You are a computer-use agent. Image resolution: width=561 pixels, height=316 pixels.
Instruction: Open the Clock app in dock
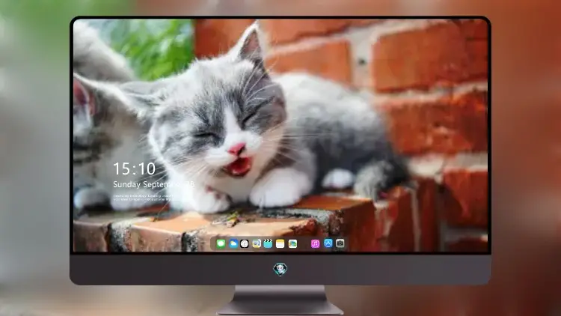[245, 244]
